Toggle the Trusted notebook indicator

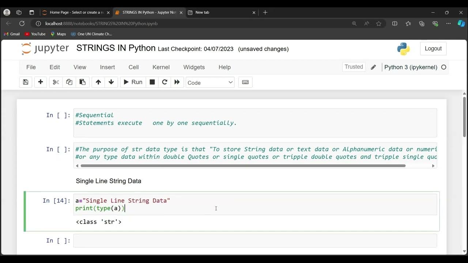pos(354,67)
